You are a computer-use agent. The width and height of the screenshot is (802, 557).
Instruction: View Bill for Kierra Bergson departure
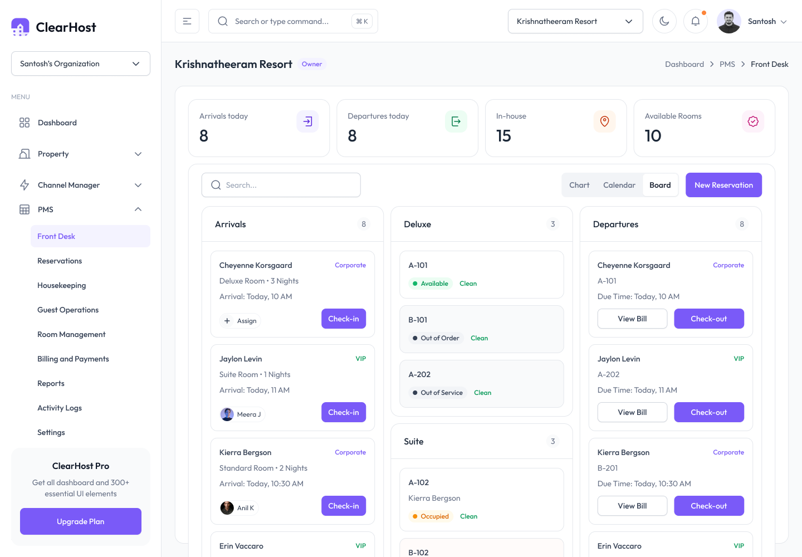pos(632,506)
